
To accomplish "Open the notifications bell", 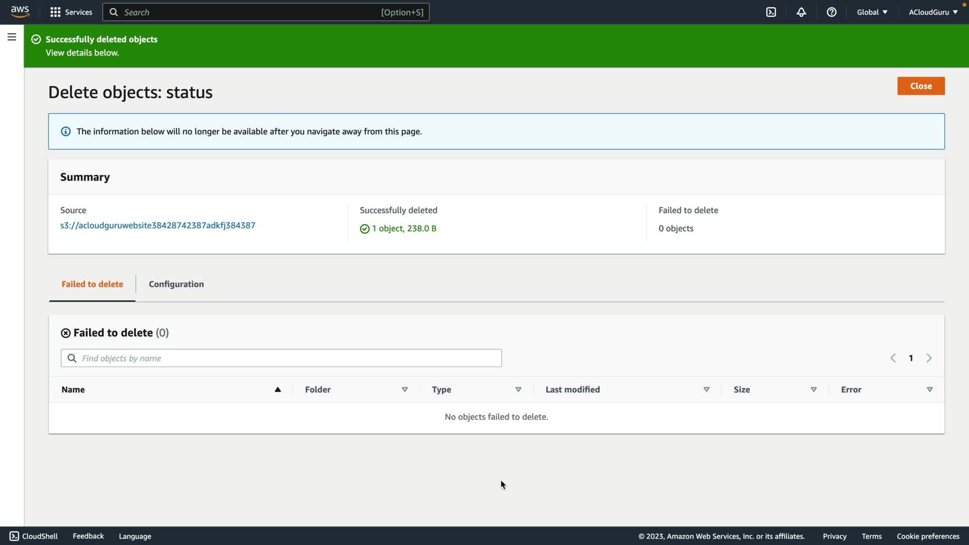I will pyautogui.click(x=801, y=12).
